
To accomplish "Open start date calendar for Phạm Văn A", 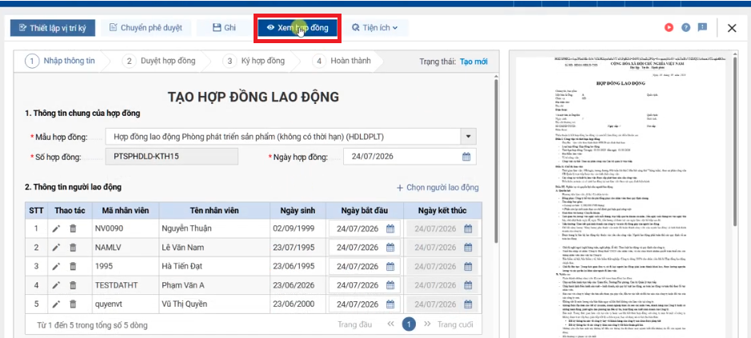I will (x=390, y=285).
